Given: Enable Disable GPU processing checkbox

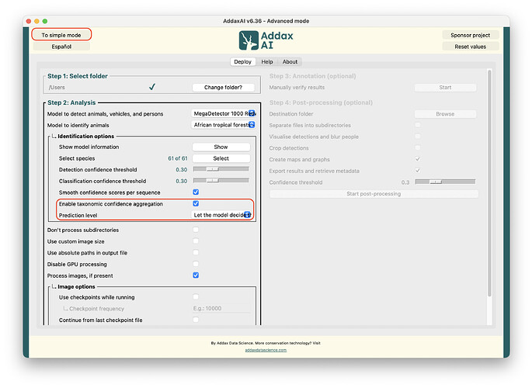Looking at the screenshot, I should click(x=196, y=264).
